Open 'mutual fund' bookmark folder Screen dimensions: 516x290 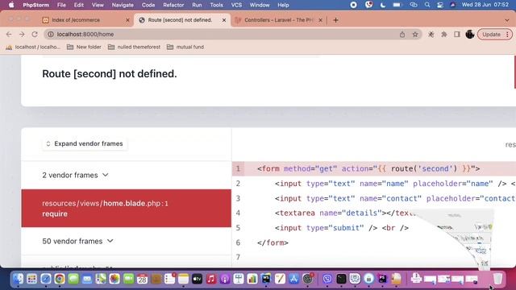(185, 47)
